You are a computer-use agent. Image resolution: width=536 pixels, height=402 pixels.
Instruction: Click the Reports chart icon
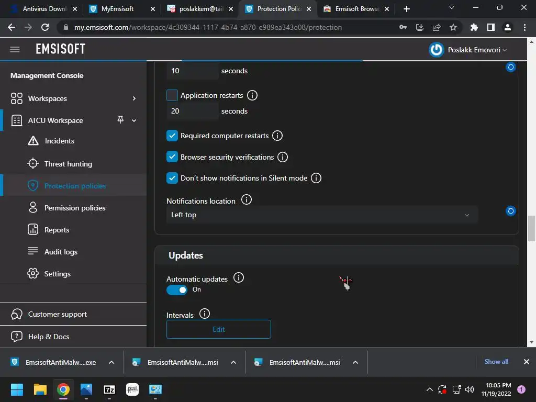pos(33,229)
